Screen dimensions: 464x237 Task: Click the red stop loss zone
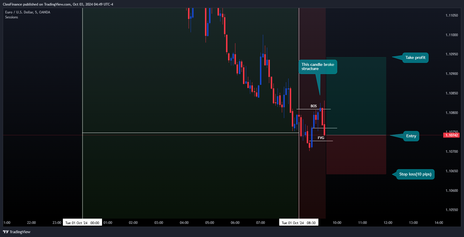click(x=356, y=155)
